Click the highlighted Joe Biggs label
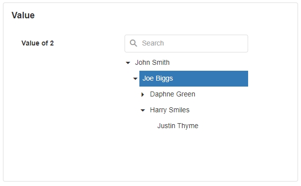The width and height of the screenshot is (301, 186). (158, 78)
